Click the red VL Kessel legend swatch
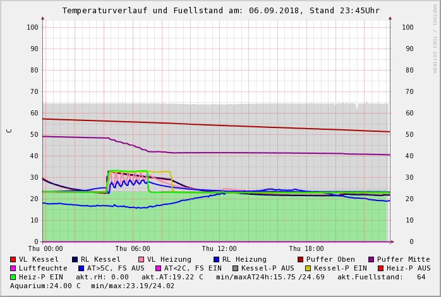This screenshot has width=441, height=297. coord(13,260)
